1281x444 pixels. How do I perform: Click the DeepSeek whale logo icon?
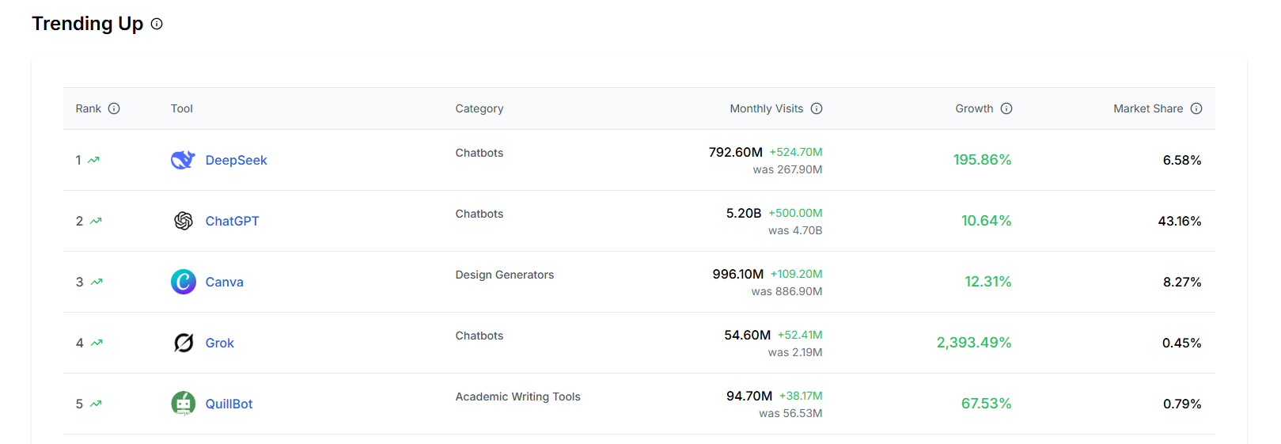point(183,160)
